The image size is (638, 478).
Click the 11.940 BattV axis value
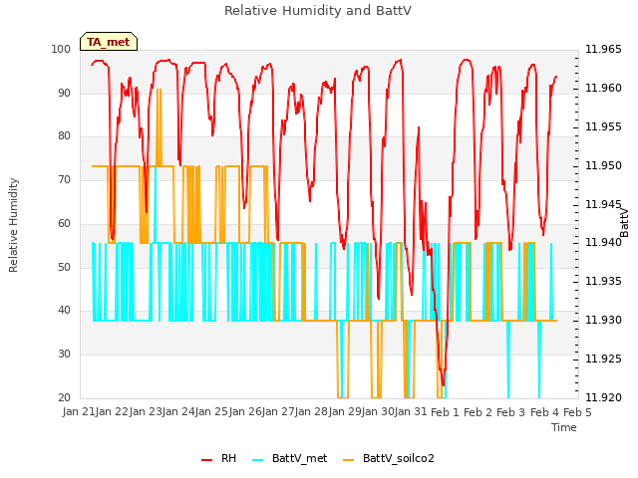tap(603, 243)
